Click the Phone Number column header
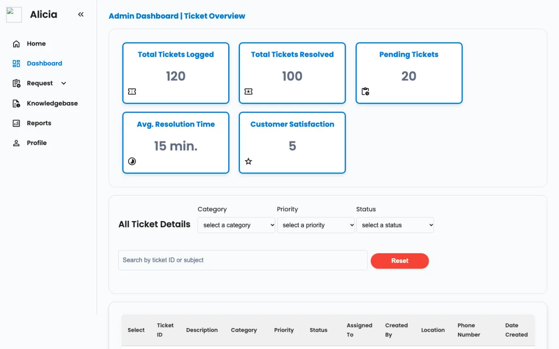Viewport: 559px width, 349px height. coord(469,330)
